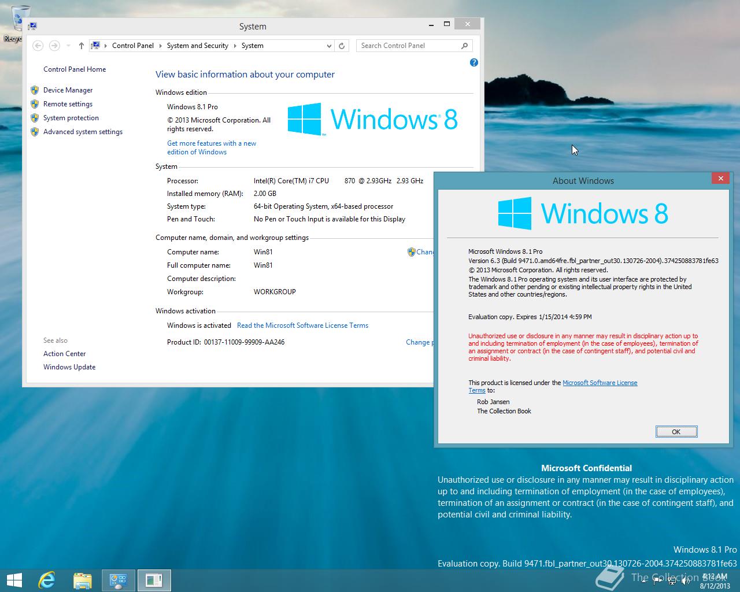Screen dimensions: 740x592
Task: Open Windows Update link
Action: coord(69,367)
